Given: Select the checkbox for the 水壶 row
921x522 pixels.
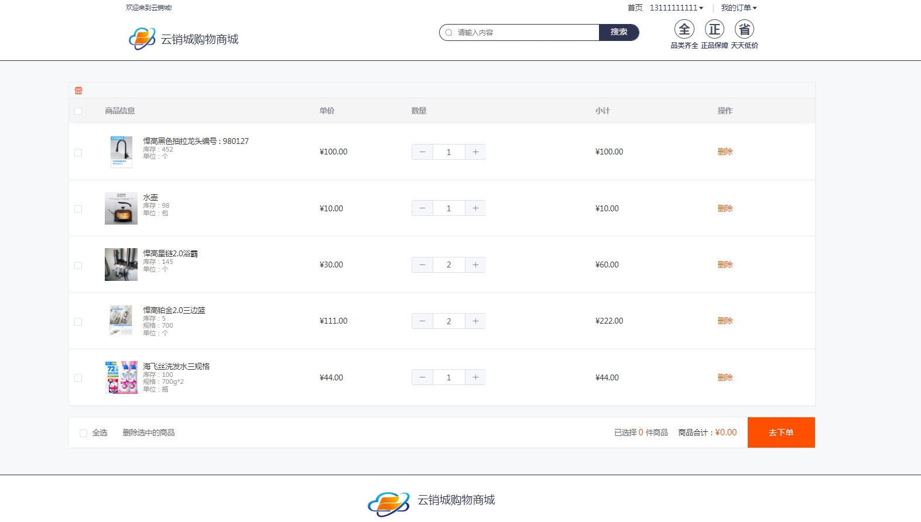Looking at the screenshot, I should click(x=78, y=209).
